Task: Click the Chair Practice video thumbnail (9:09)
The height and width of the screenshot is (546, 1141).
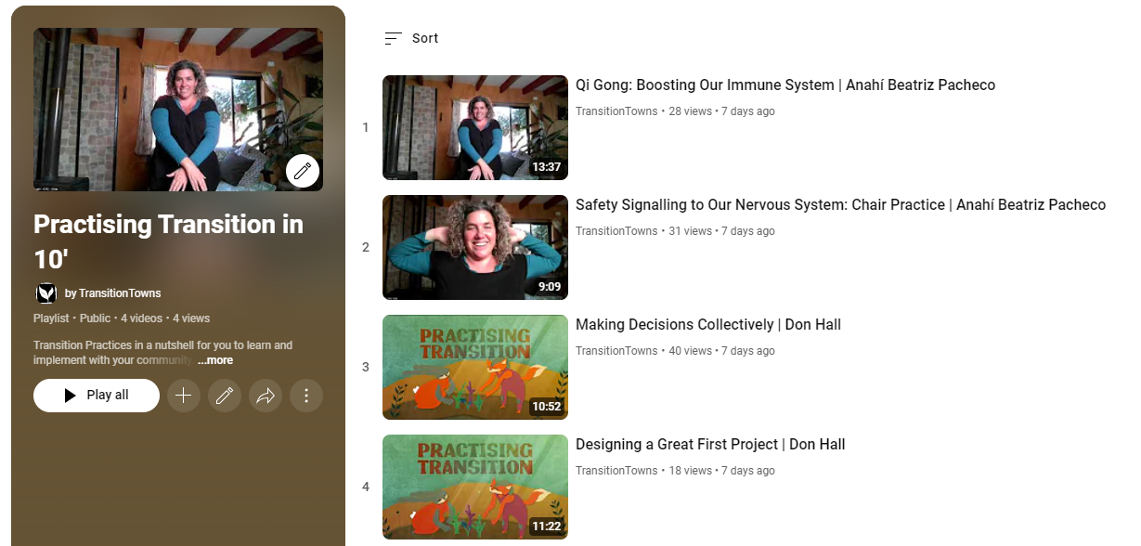Action: click(474, 247)
